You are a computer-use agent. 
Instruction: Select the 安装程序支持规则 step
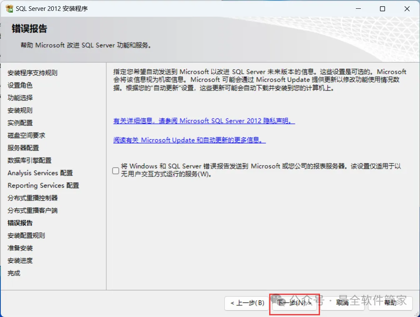coord(32,73)
